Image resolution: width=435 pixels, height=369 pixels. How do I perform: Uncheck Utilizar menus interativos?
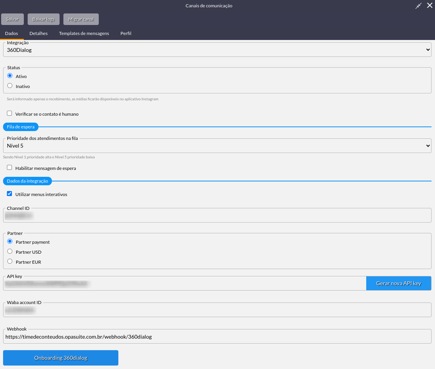click(x=10, y=194)
